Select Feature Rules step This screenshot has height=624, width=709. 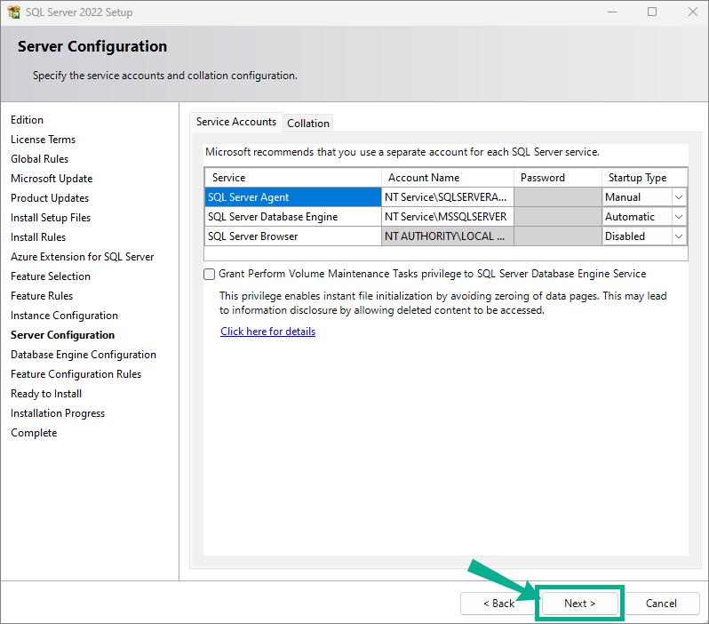coord(42,295)
